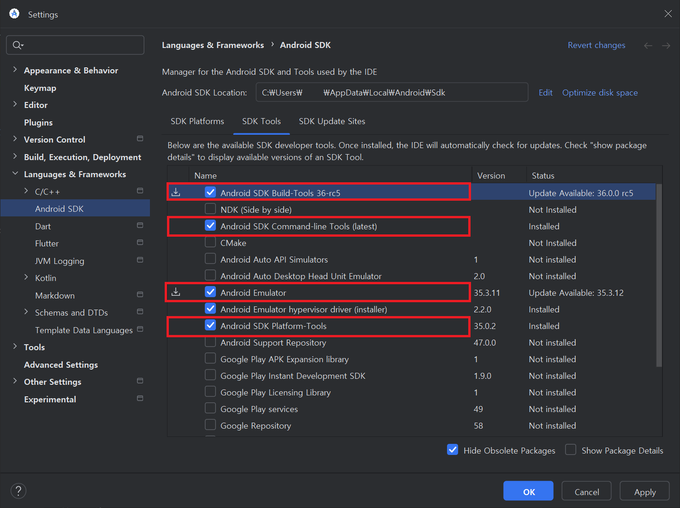The height and width of the screenshot is (508, 680).
Task: Click the download icon beside Android Emulator
Action: 176,292
